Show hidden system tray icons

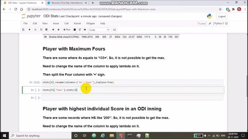pos(209,136)
